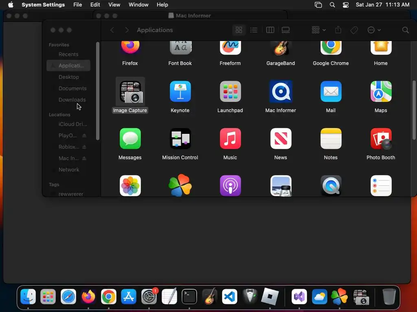417x312 pixels.
Task: Open the File menu
Action: [78, 4]
